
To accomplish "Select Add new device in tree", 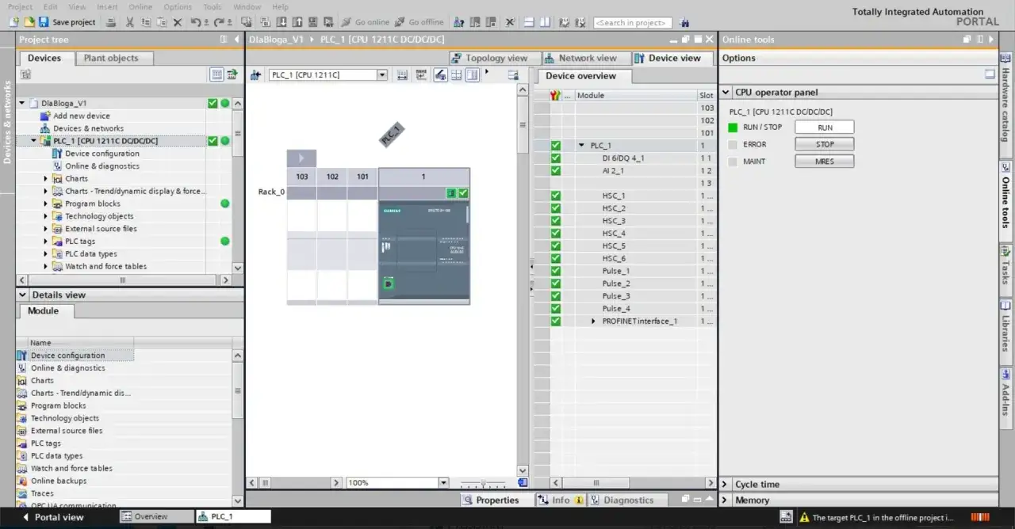I will 81,116.
